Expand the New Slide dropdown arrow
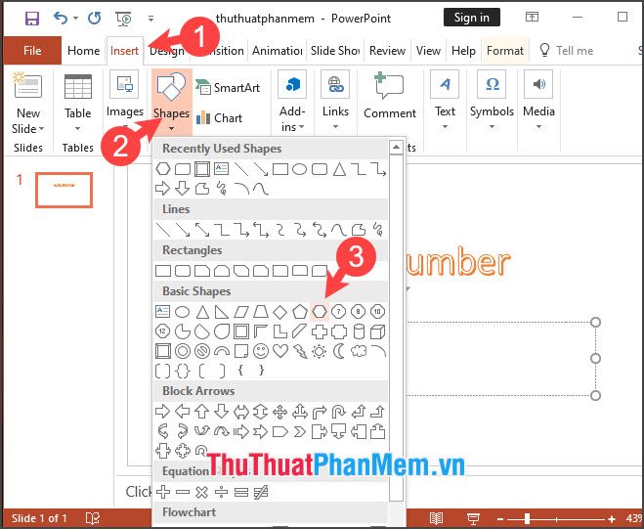Image resolution: width=644 pixels, height=529 pixels. [x=41, y=129]
